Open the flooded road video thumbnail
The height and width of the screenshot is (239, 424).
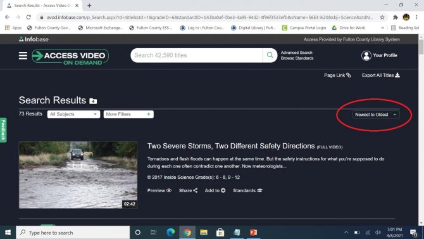[78, 175]
